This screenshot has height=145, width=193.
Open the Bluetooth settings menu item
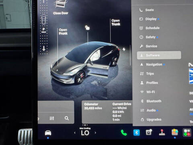[x=151, y=101]
